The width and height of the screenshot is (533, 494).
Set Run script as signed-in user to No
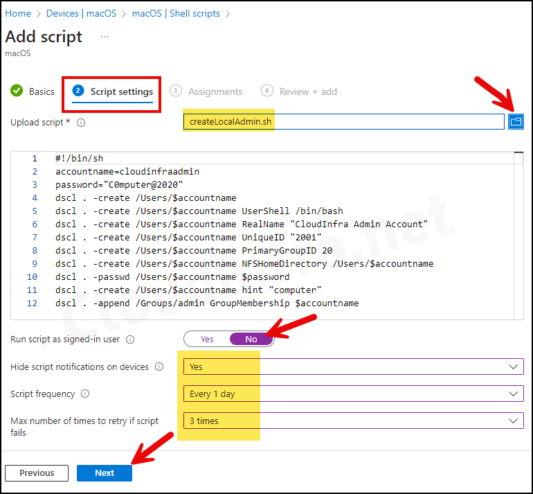click(251, 339)
